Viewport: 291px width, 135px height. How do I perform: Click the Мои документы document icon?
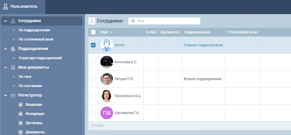(x=13, y=67)
